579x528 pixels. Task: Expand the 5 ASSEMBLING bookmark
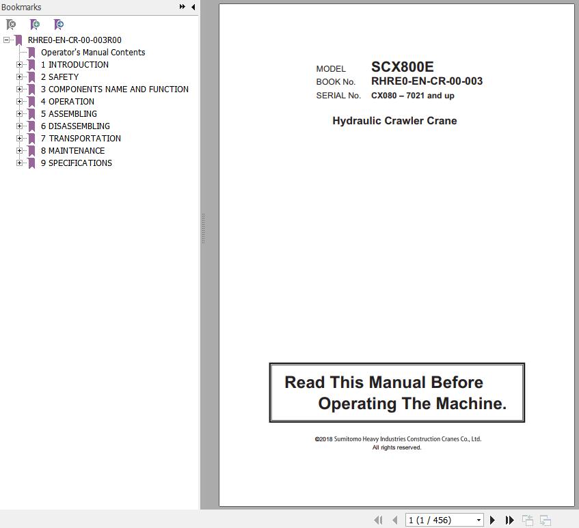pos(20,113)
